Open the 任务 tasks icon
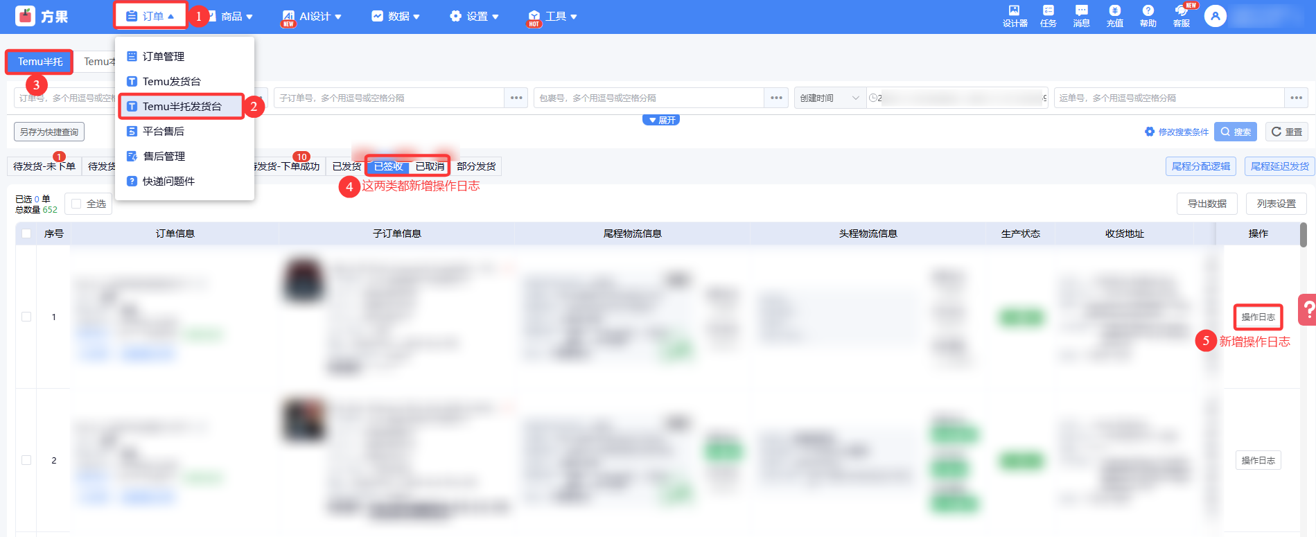The image size is (1316, 537). [x=1049, y=16]
